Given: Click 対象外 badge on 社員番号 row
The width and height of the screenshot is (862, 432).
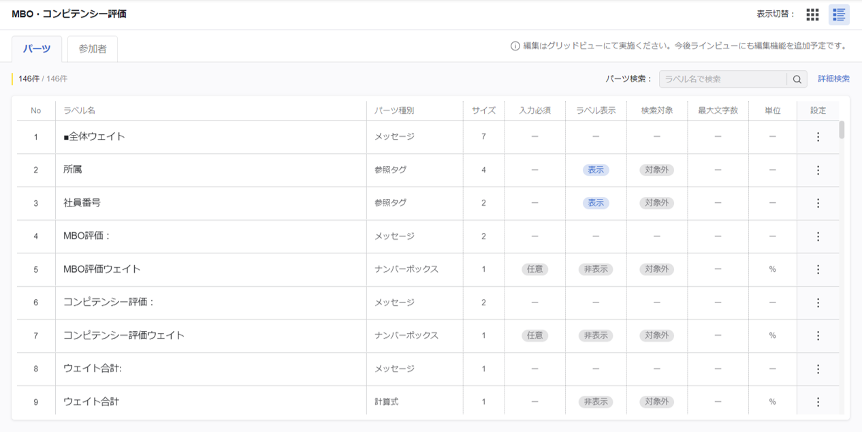Looking at the screenshot, I should (656, 202).
